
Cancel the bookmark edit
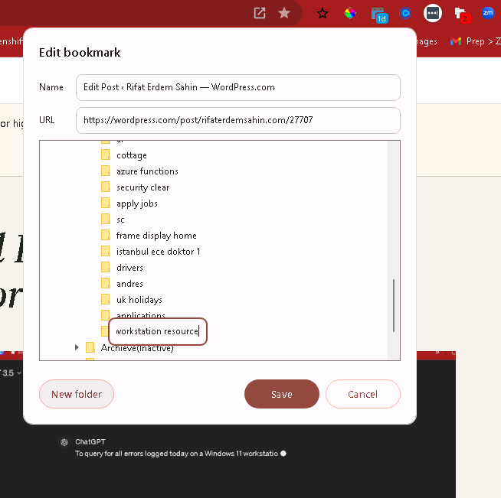click(362, 394)
